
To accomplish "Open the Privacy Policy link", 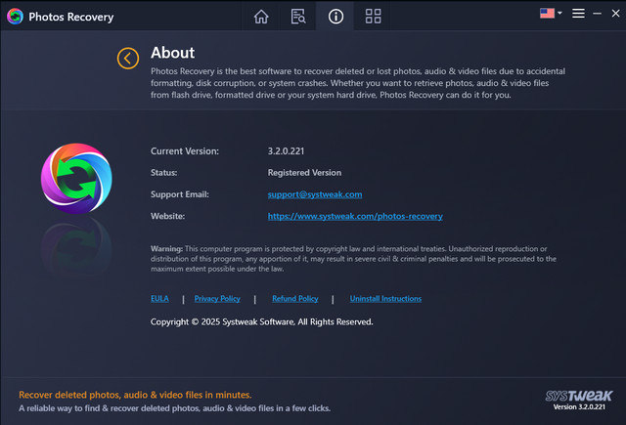I will coord(217,299).
